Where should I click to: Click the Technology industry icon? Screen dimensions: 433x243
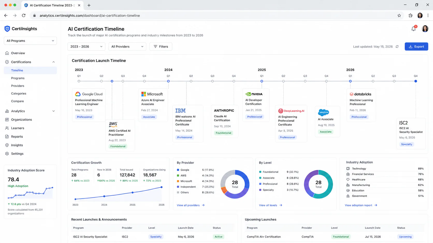click(348, 169)
